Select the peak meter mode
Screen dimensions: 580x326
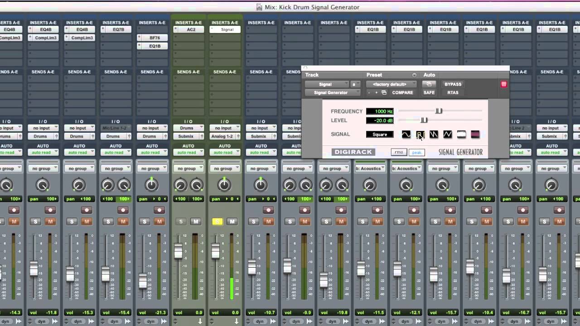click(x=416, y=152)
